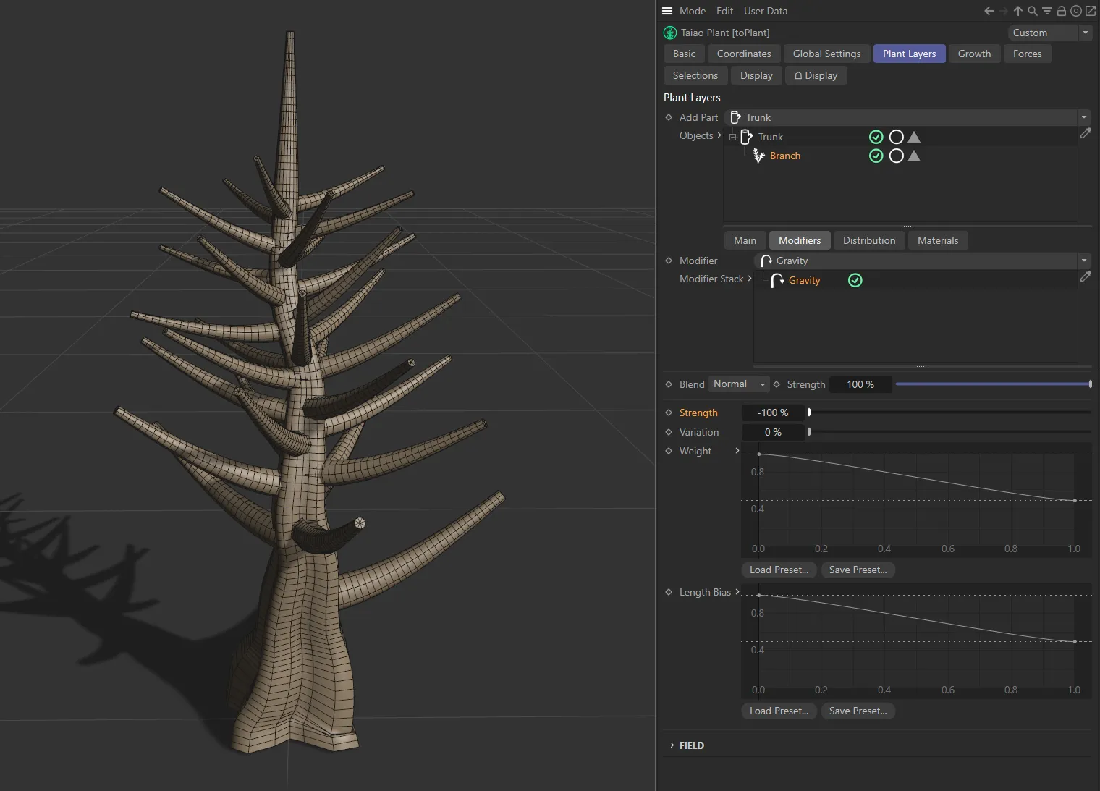Open the Materials tab
Screen dimensions: 1100x791
[x=937, y=240]
